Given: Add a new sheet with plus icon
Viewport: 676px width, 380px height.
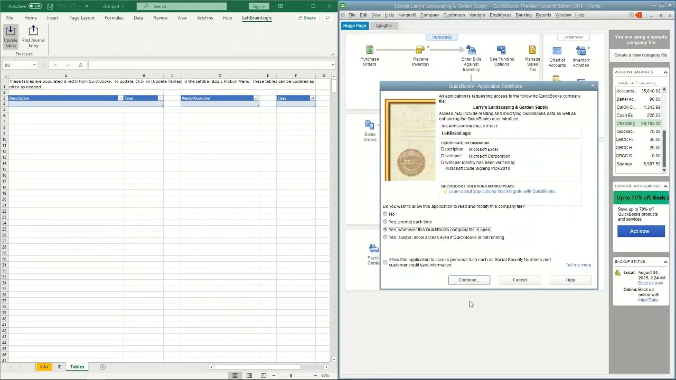Looking at the screenshot, I should (102, 367).
